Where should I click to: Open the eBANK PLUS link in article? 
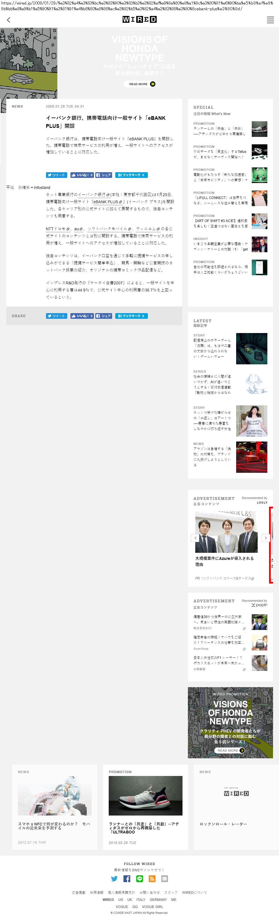point(108,202)
